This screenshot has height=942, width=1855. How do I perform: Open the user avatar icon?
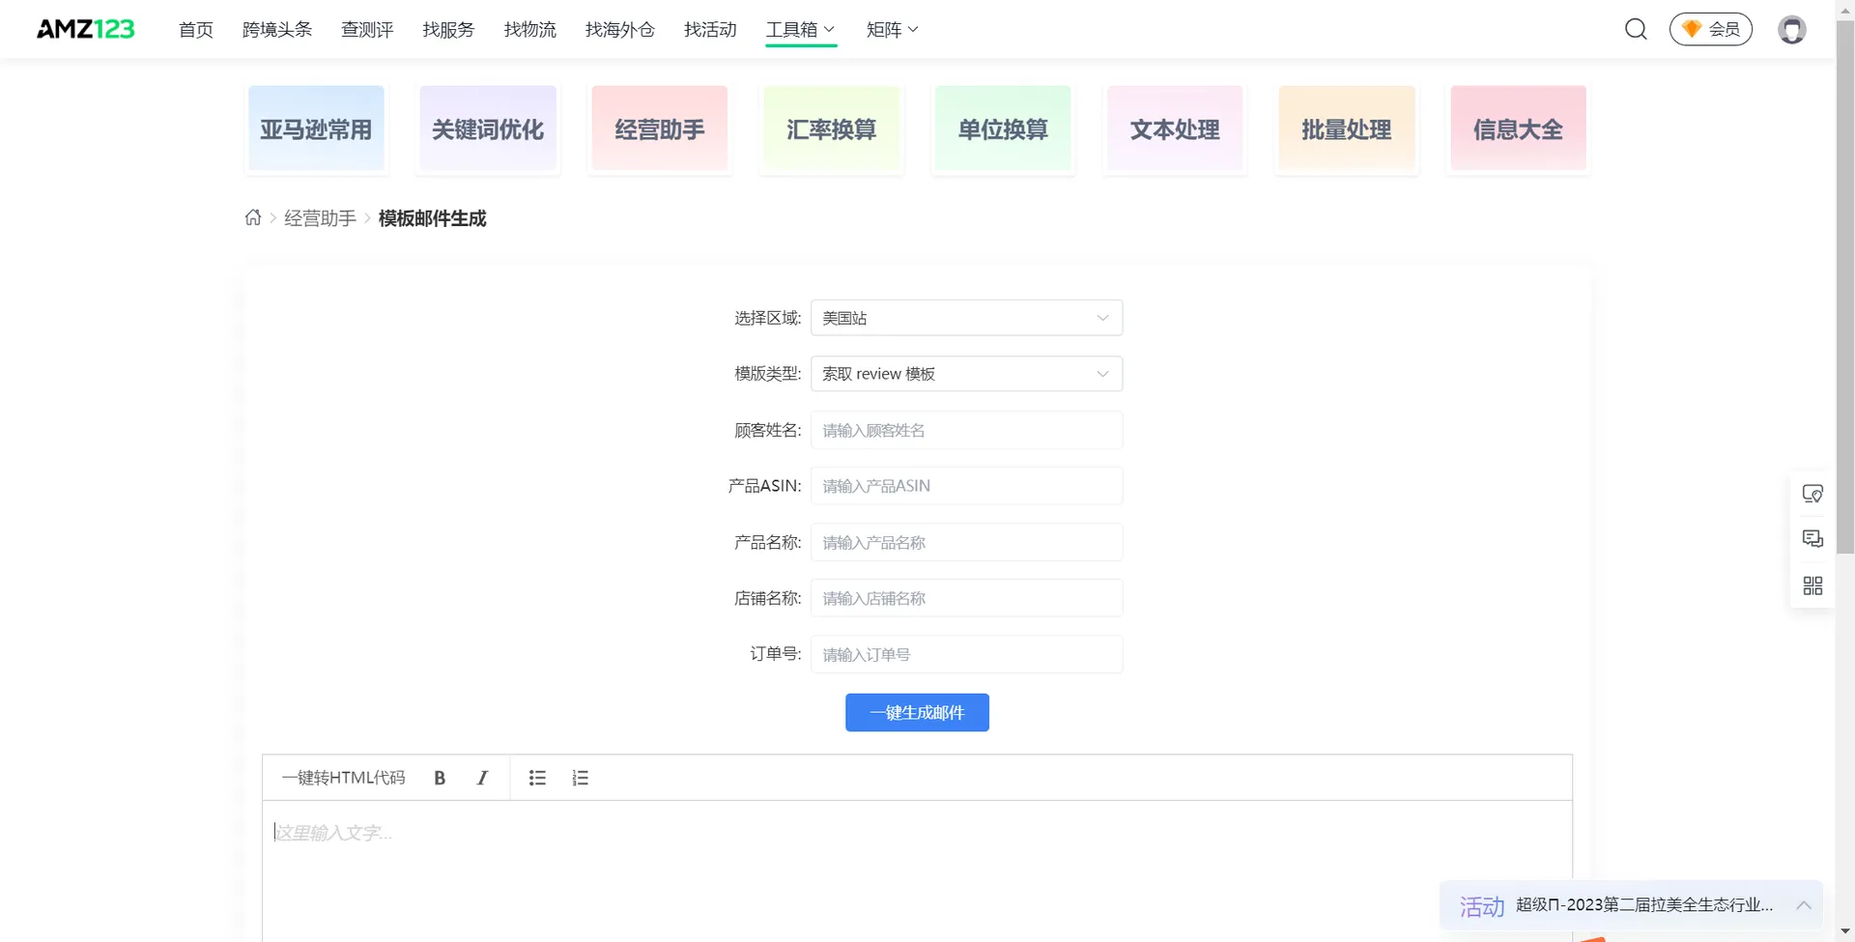point(1792,29)
